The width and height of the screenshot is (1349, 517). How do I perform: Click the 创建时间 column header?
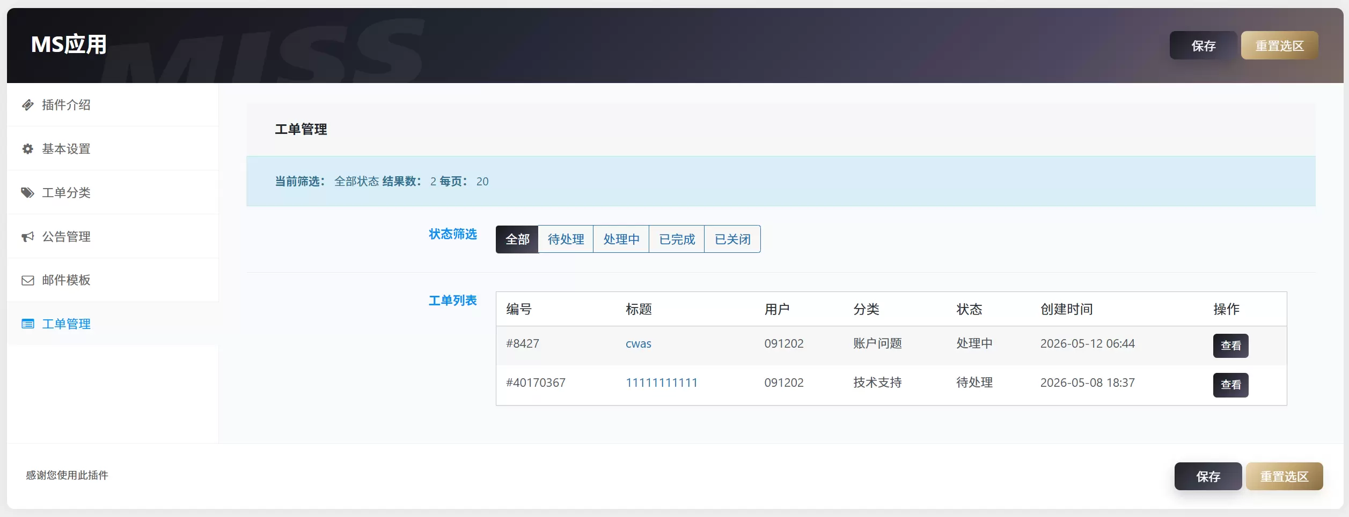coord(1066,310)
